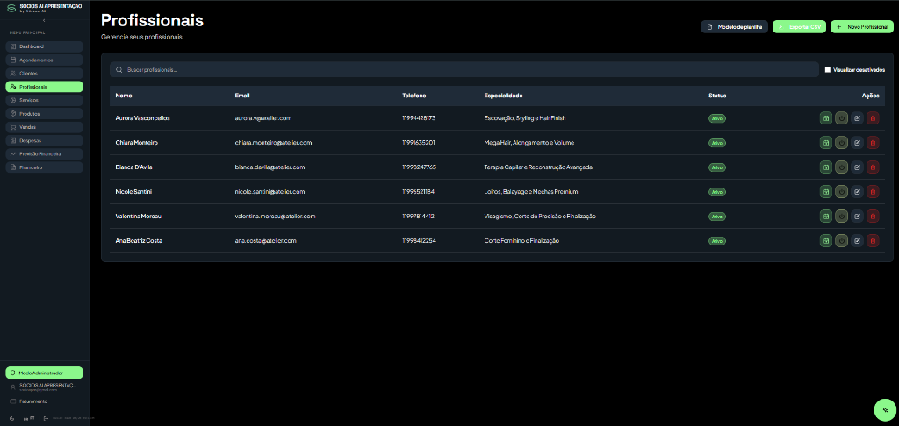Delete Chiara Monteiro using trash icon

(x=873, y=143)
